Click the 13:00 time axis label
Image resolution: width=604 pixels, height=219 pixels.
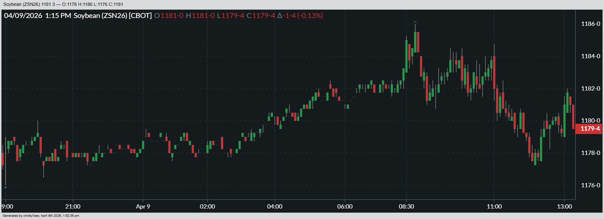point(564,207)
